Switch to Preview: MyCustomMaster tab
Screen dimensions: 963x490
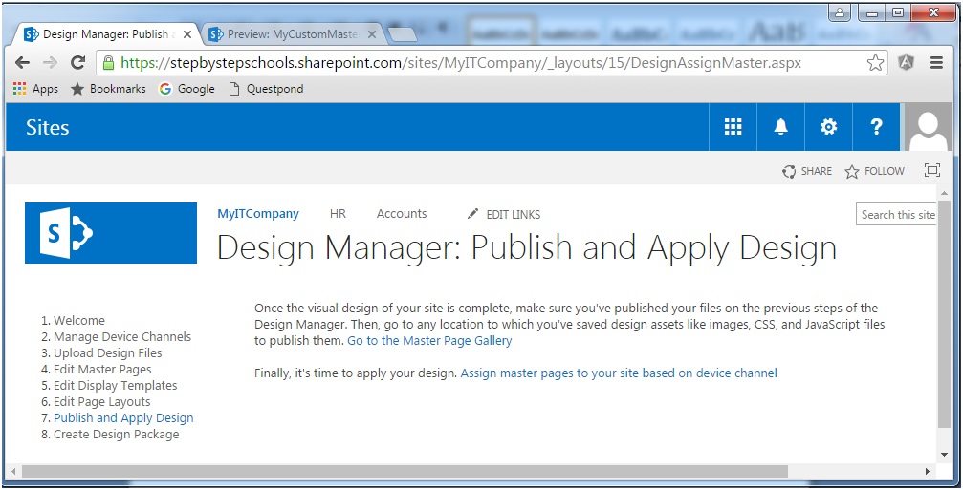pyautogui.click(x=292, y=34)
